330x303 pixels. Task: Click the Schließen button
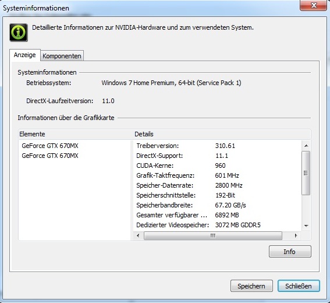tap(299, 286)
